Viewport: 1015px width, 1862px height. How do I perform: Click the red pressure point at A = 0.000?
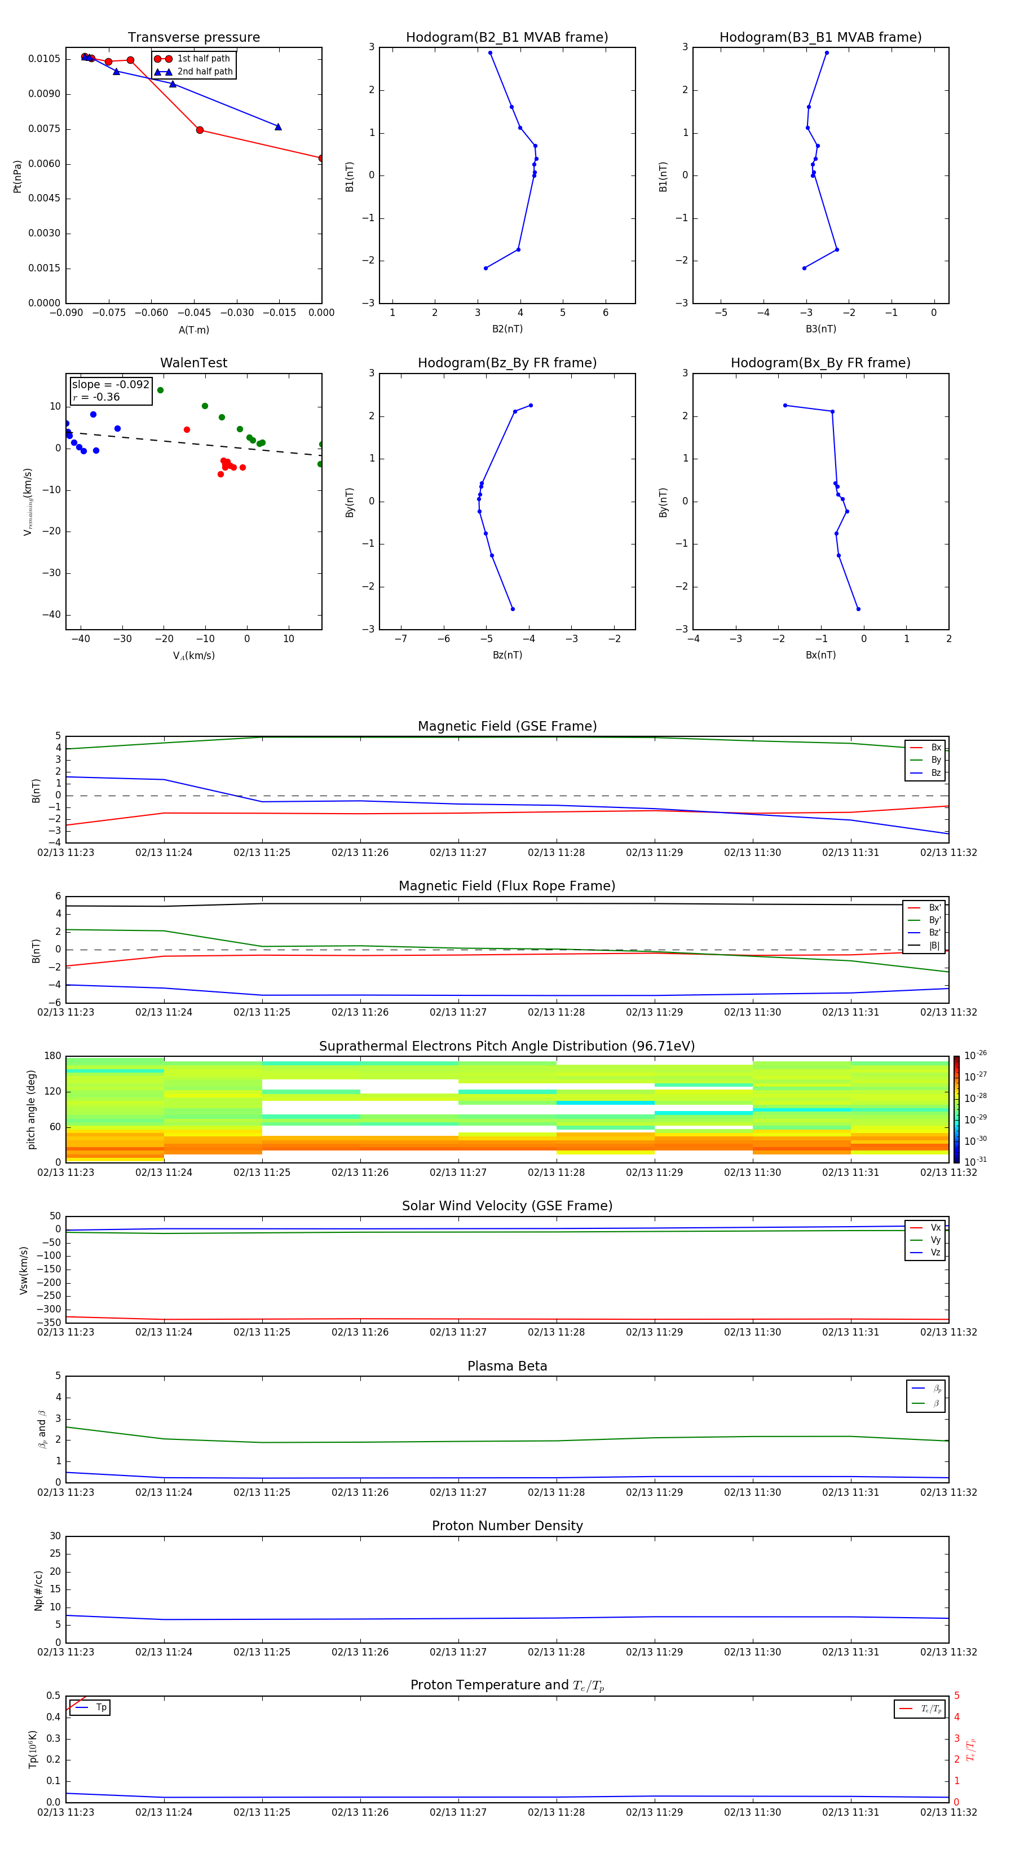point(321,157)
